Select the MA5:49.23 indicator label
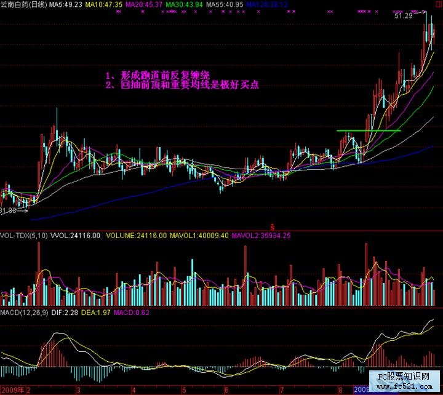This screenshot has height=395, width=443. 65,4
